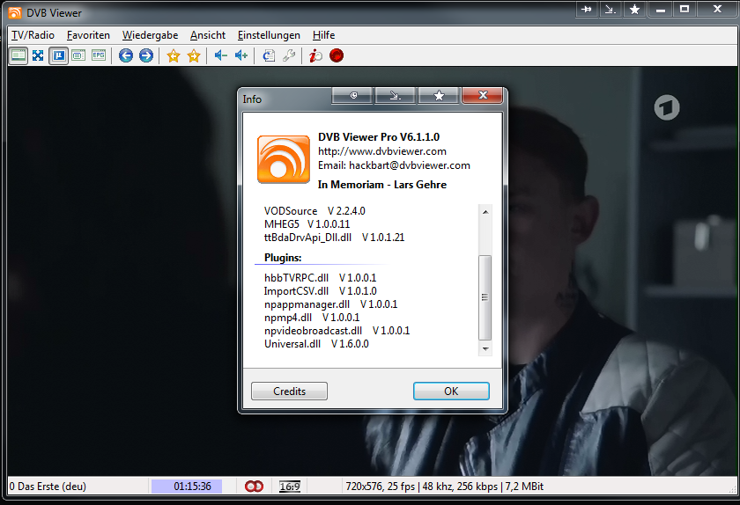The width and height of the screenshot is (740, 505).
Task: Select next favorite star icon
Action: [x=194, y=55]
